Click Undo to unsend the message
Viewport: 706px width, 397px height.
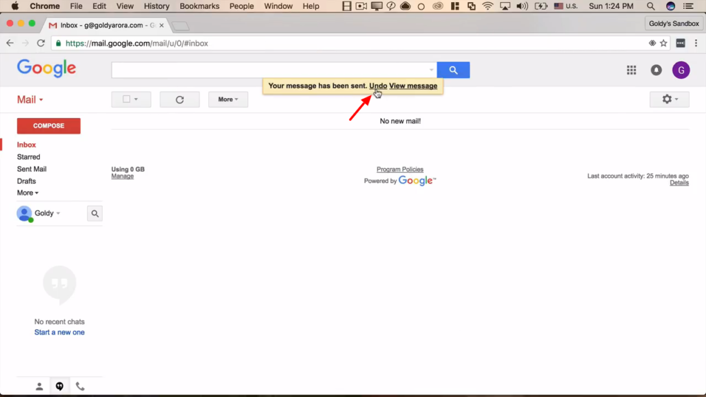pyautogui.click(x=378, y=86)
